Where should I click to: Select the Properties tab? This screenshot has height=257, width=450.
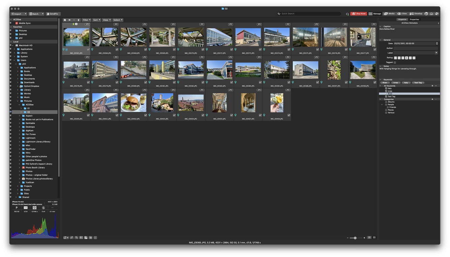414,20
